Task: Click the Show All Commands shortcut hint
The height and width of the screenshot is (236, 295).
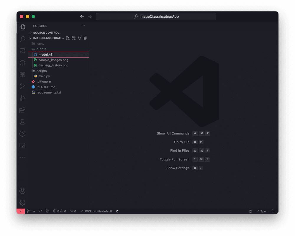Action: (183, 133)
